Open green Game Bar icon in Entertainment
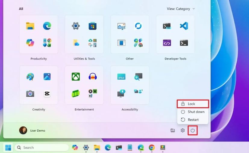This screenshot has width=249, height=153. pyautogui.click(x=76, y=93)
